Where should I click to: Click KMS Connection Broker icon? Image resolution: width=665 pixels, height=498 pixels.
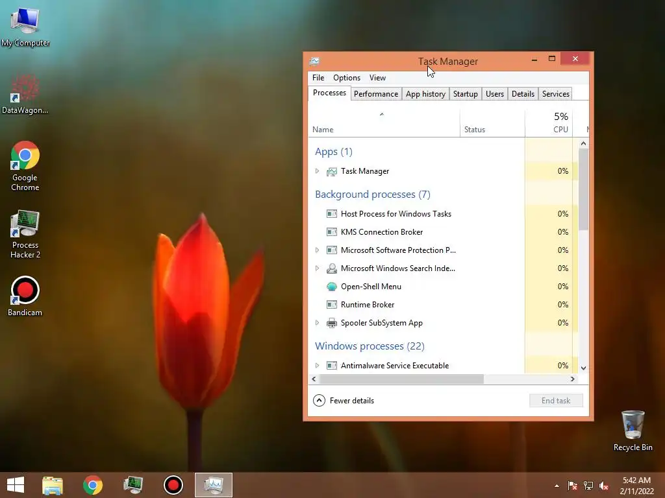332,232
